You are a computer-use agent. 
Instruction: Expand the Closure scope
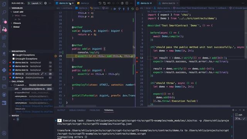tap(12, 23)
